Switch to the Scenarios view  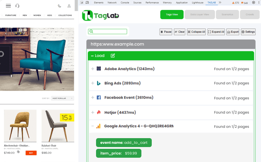click(227, 15)
